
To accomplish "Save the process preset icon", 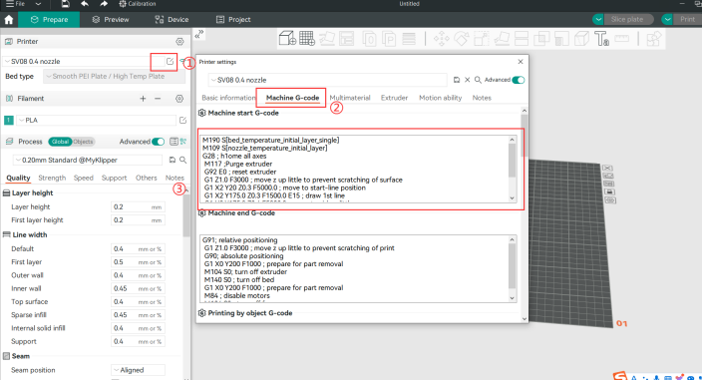I will click(x=173, y=160).
